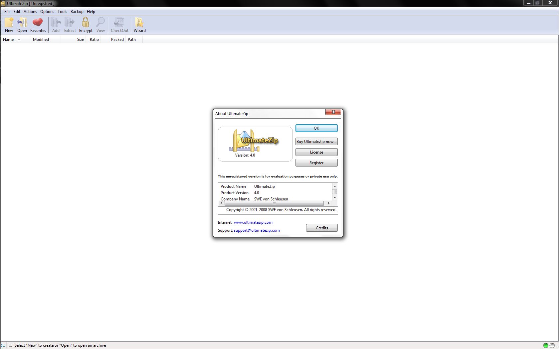Click the info list scroll down arrow
The width and height of the screenshot is (559, 349).
point(335,197)
